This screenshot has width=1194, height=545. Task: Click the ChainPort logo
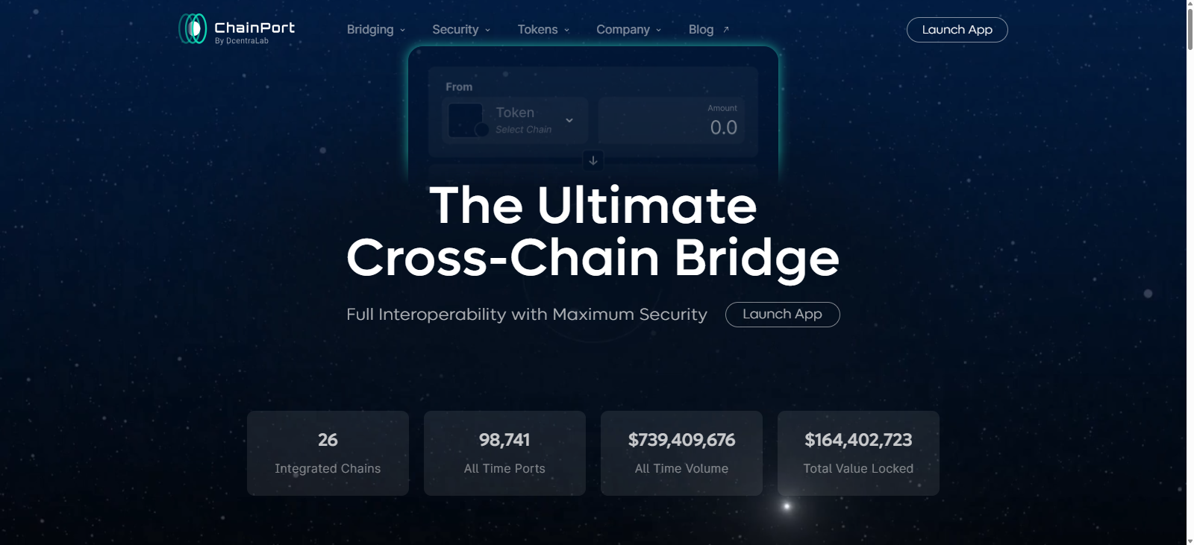[235, 29]
